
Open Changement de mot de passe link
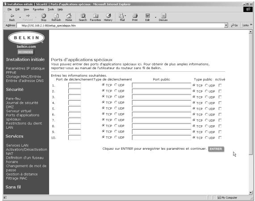26,168
